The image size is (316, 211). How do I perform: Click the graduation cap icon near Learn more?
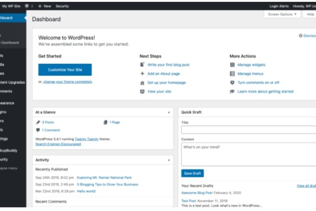(x=232, y=92)
